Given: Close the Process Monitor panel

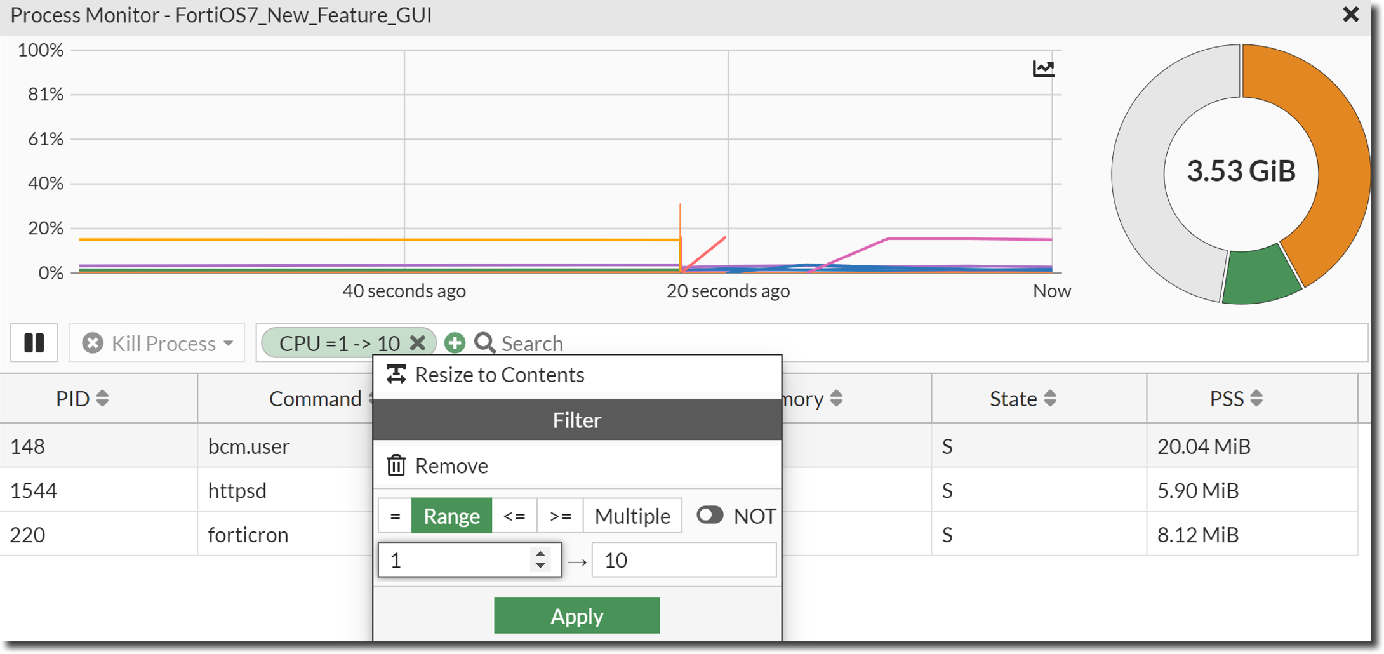Looking at the screenshot, I should click(x=1350, y=15).
